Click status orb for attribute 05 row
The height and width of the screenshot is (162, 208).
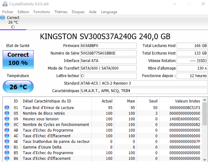coord(7,113)
